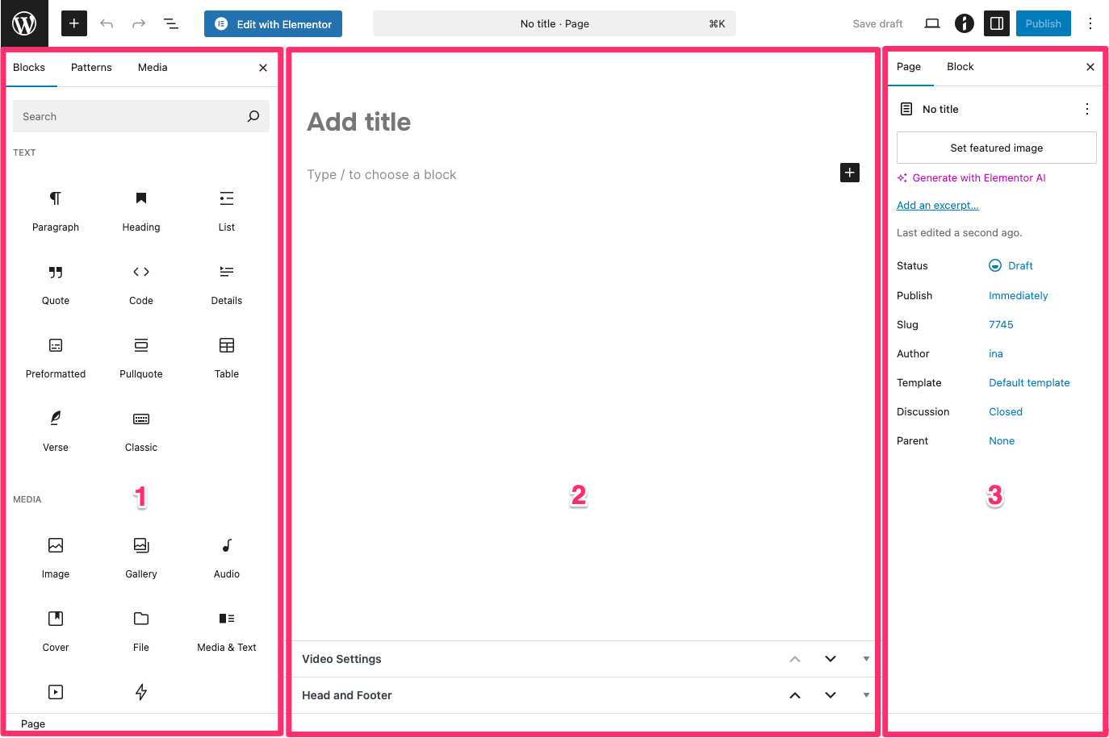
Task: Toggle the Video Settings panel triangle
Action: [x=866, y=659]
